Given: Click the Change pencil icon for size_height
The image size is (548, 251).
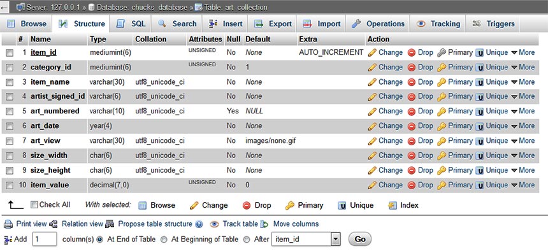Looking at the screenshot, I should [x=372, y=170].
